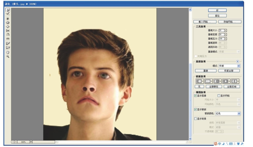This screenshot has width=253, height=147.
Task: Click the 画笔压力 value field
Action: [x=222, y=39]
